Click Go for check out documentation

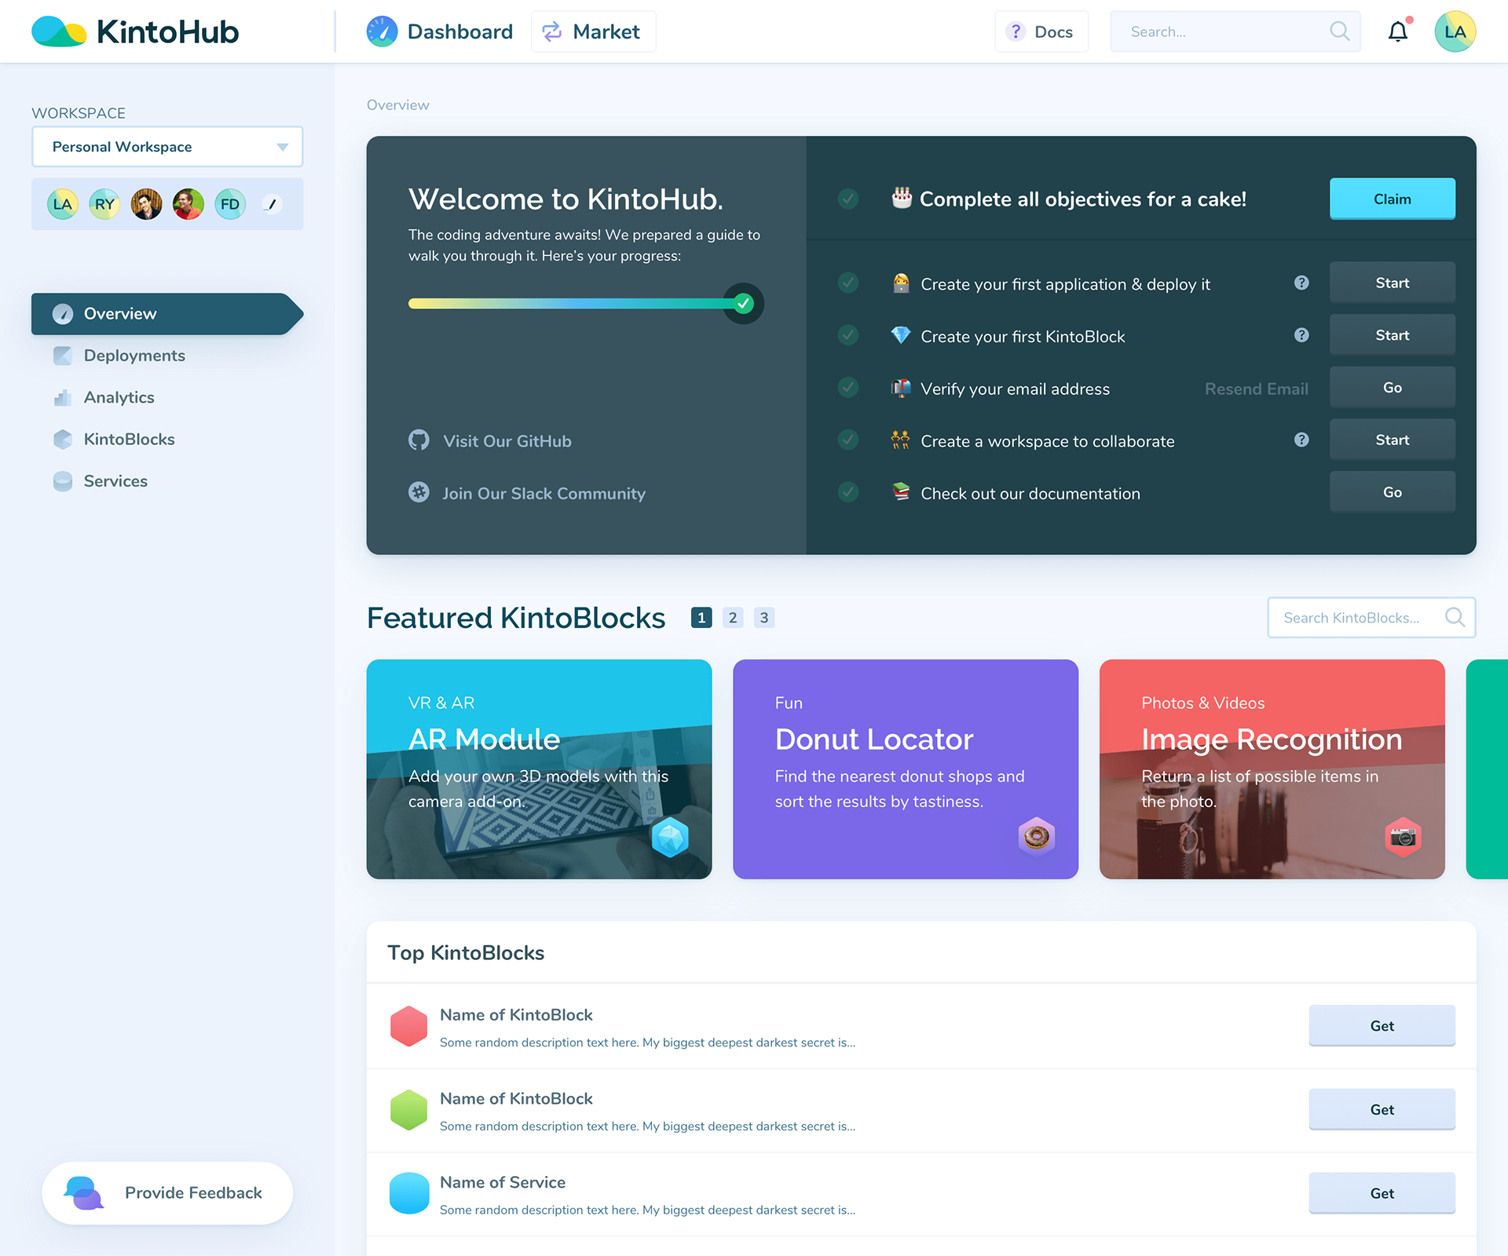tap(1392, 492)
